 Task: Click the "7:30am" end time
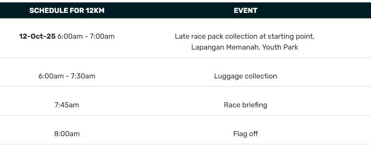[x=83, y=76]
